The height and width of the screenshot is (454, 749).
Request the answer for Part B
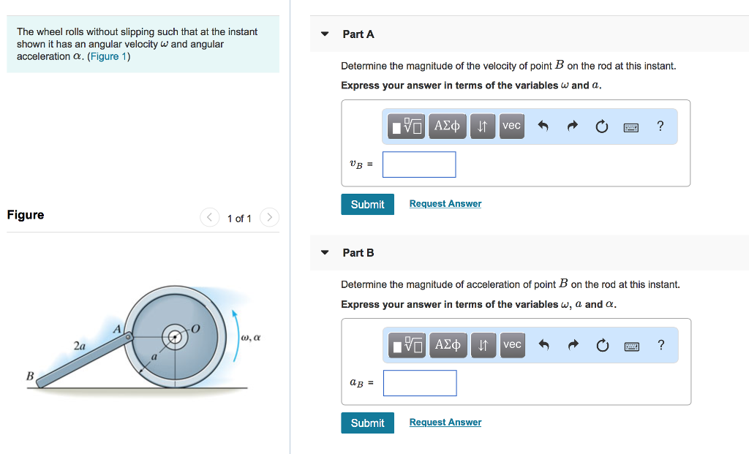coord(445,422)
